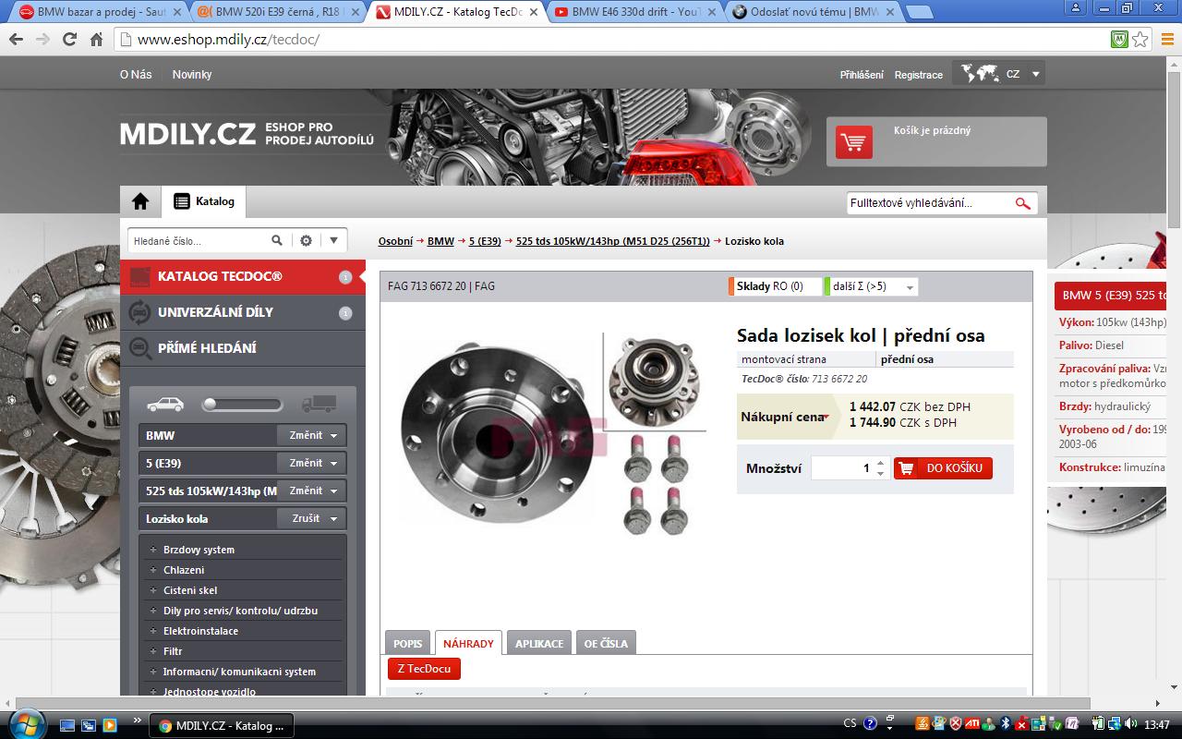Viewport: 1182px width, 739px height.
Task: Click the fulltext search magnifier icon
Action: (x=1022, y=203)
